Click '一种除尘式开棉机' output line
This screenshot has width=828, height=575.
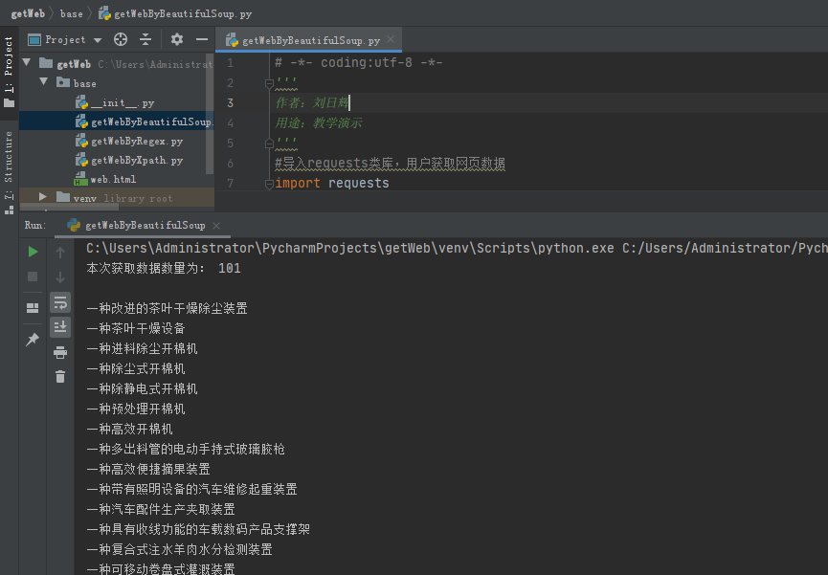[x=136, y=368]
